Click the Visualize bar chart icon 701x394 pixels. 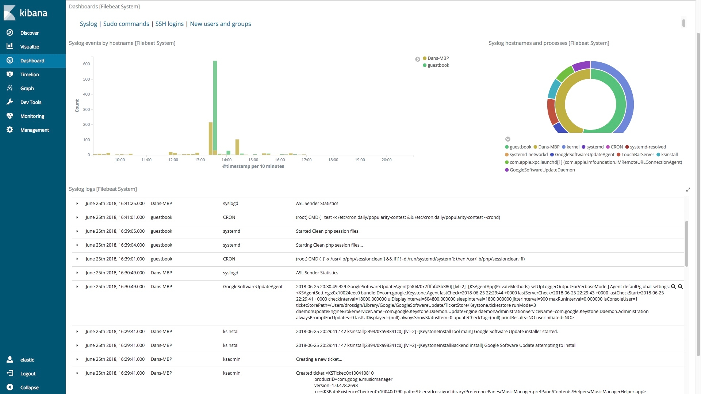tap(10, 46)
